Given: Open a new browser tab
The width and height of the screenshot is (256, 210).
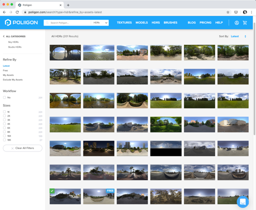Looking at the screenshot, I should [68, 5].
